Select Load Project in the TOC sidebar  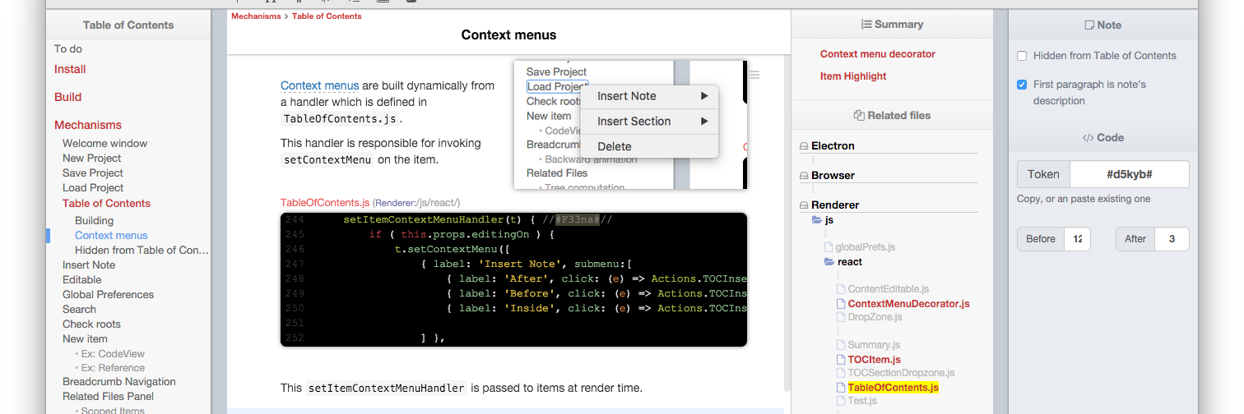92,188
